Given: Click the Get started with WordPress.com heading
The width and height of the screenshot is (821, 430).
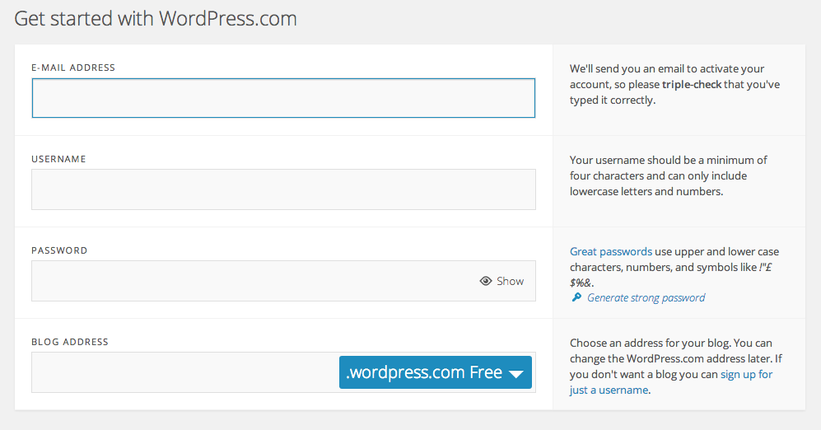Looking at the screenshot, I should (156, 19).
